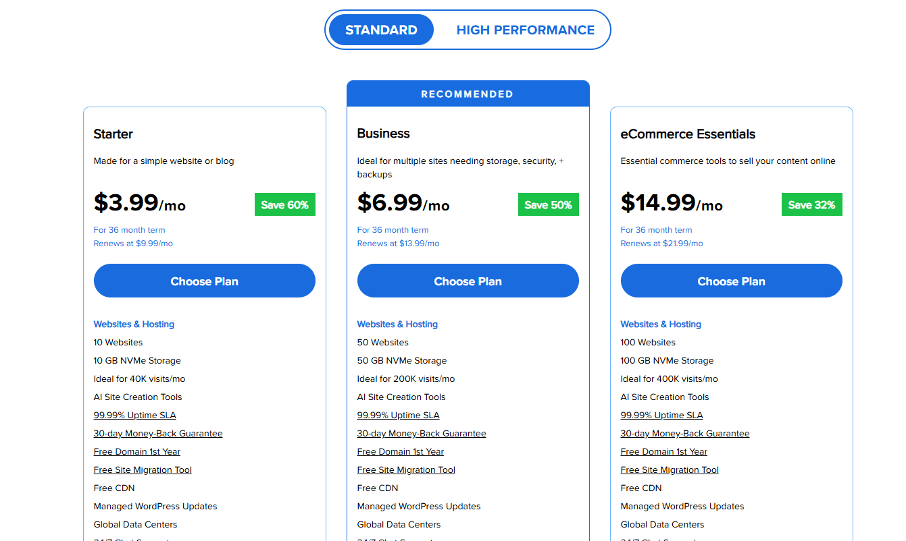Open Free Domain 1st Year link for Starter
The image size is (906, 541).
[136, 451]
